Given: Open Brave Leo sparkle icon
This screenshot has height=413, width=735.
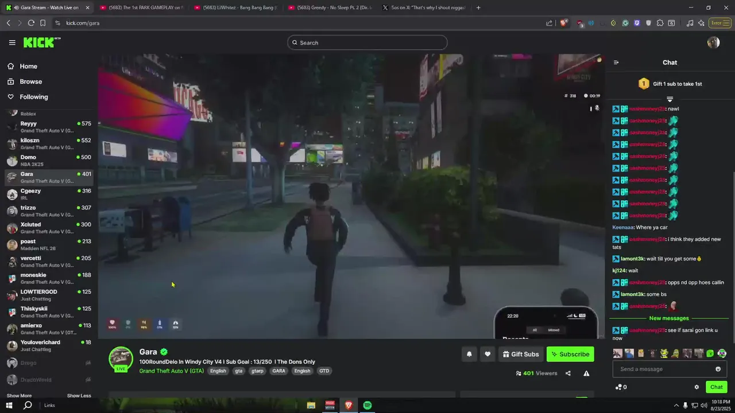Looking at the screenshot, I should click(701, 23).
